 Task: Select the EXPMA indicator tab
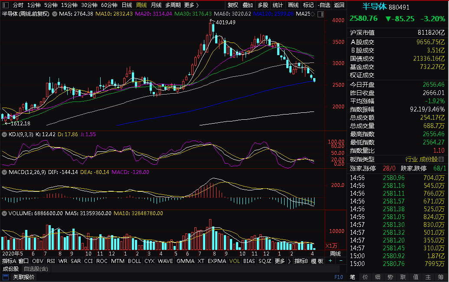(217, 261)
